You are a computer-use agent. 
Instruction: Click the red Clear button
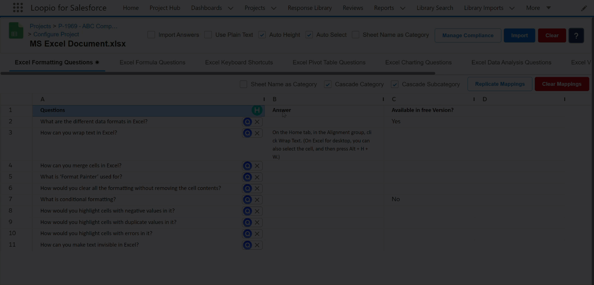point(552,35)
